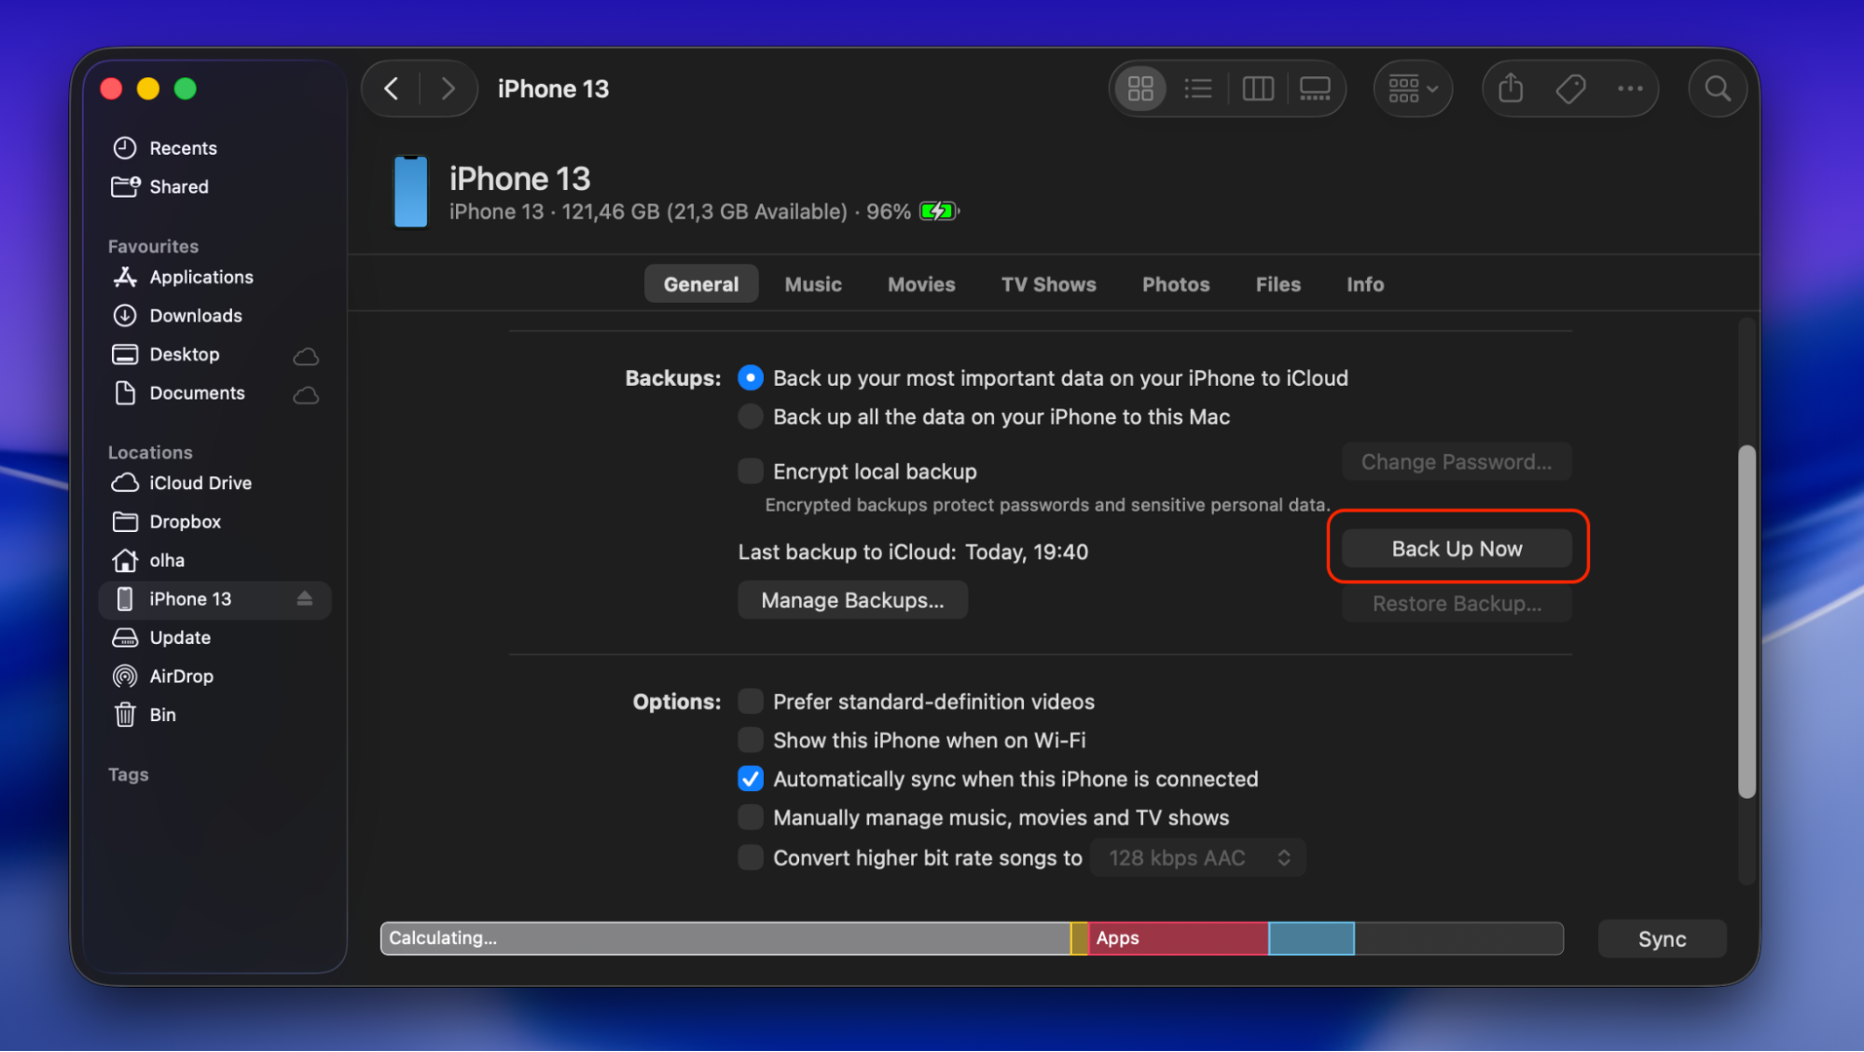Click the grey Calculating storage segment
The width and height of the screenshot is (1864, 1052).
tap(725, 939)
